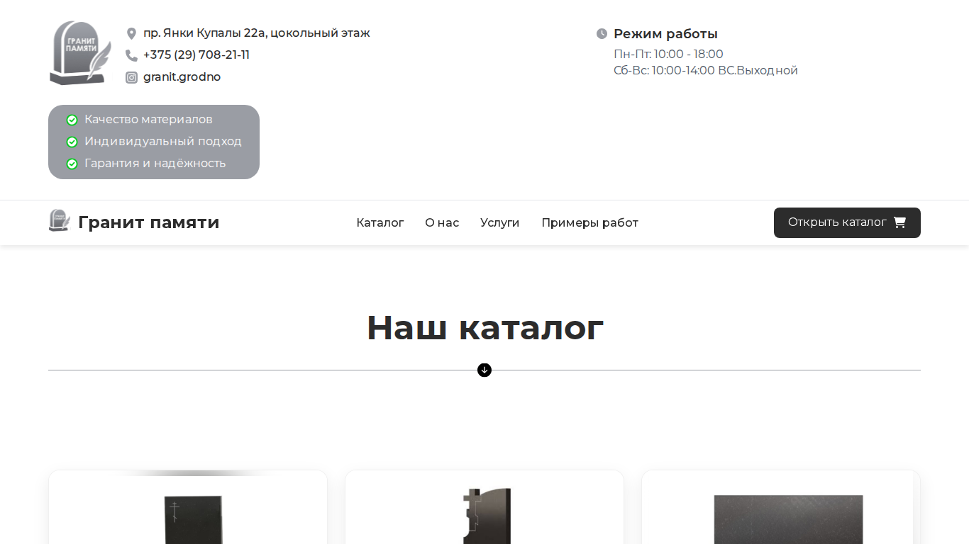Click the Наш каталог heading
The width and height of the screenshot is (969, 544).
(484, 328)
